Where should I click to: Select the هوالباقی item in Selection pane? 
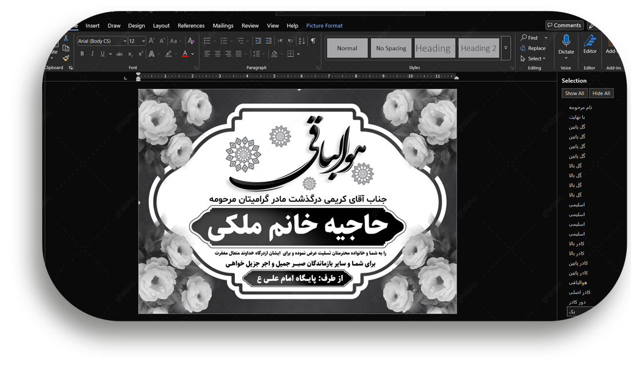tap(577, 283)
